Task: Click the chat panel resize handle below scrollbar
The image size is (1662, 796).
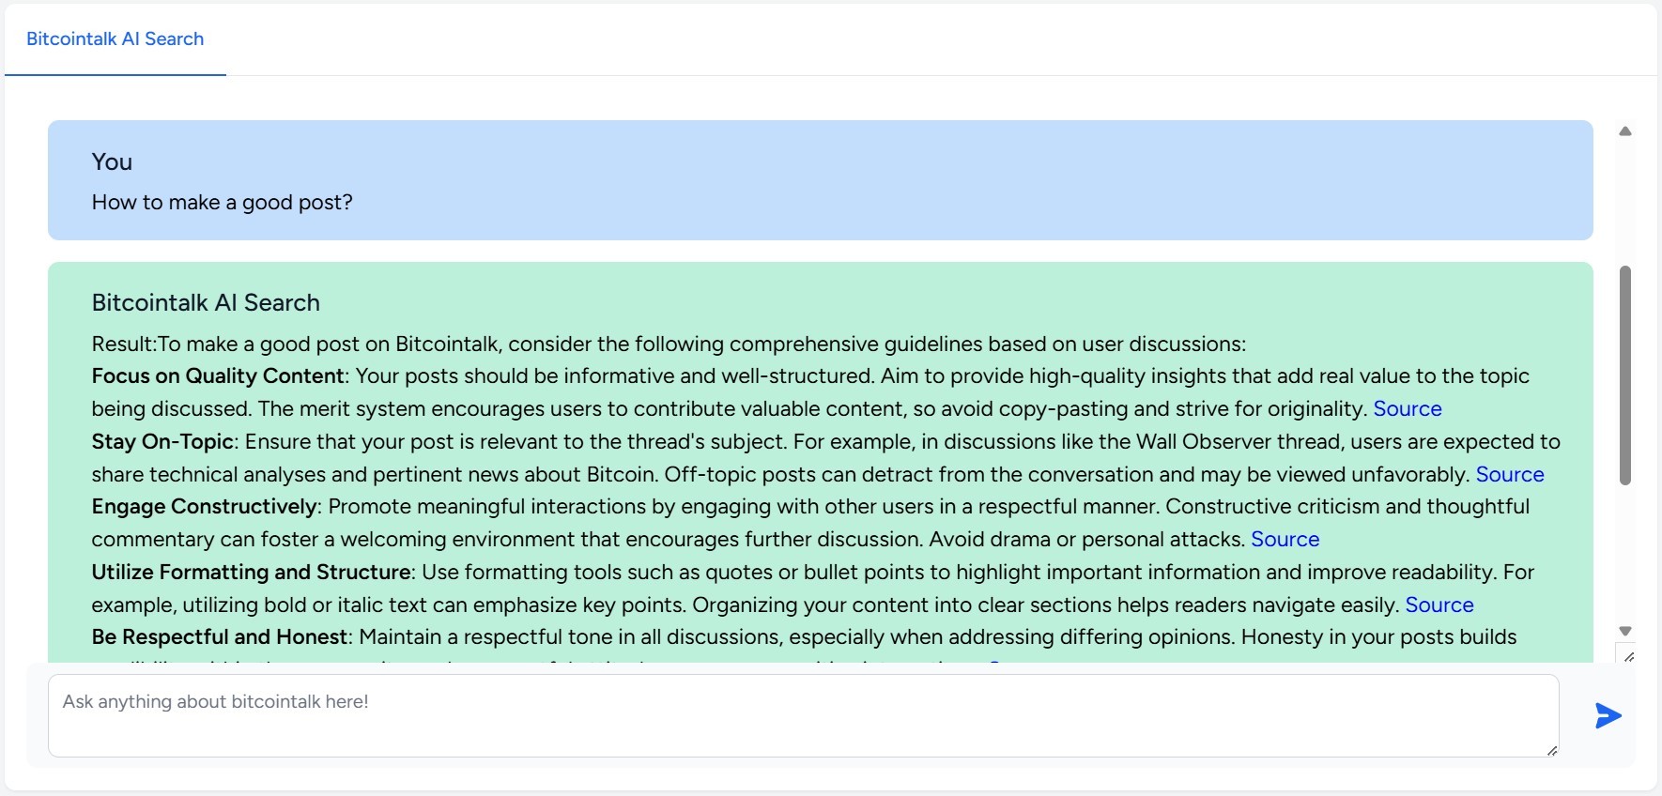Action: coord(1628,656)
